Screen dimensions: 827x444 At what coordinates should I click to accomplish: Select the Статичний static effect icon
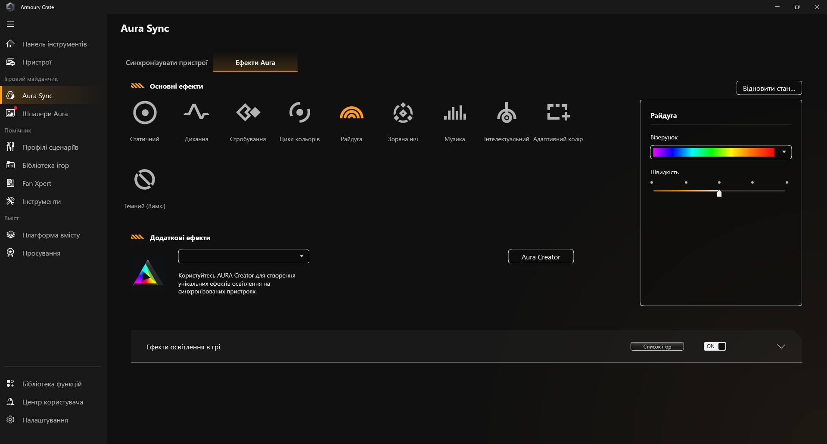pos(145,113)
